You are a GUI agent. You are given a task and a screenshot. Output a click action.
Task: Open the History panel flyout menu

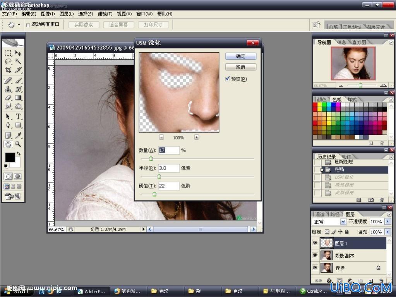tap(391, 157)
